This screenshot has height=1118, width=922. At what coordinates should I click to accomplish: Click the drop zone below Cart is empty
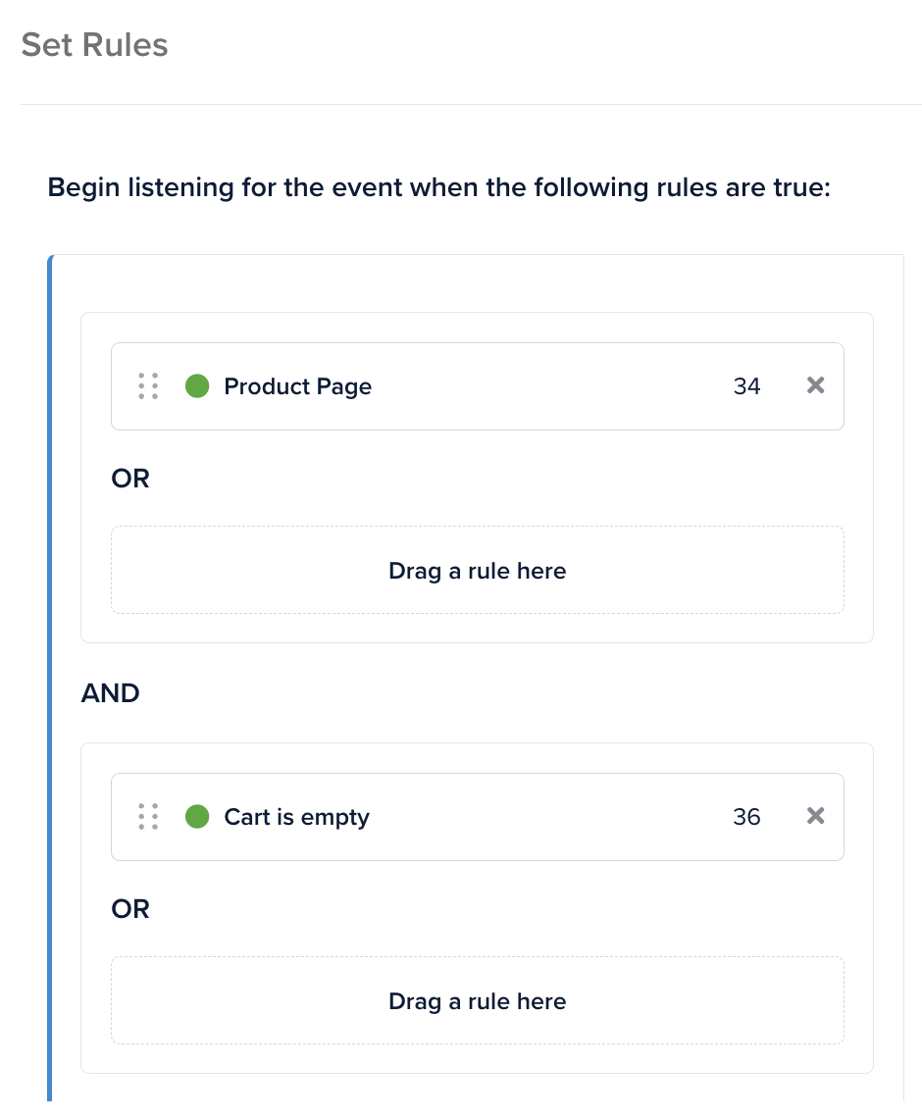(x=477, y=1000)
